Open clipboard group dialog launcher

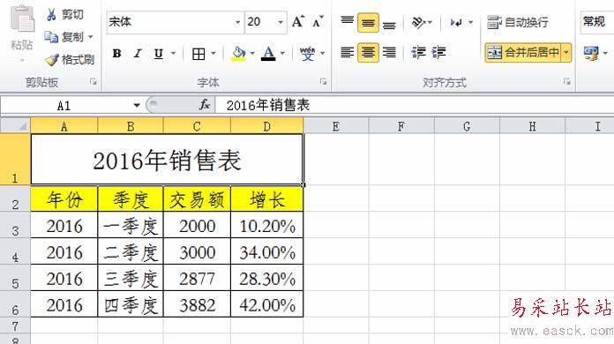pyautogui.click(x=94, y=82)
